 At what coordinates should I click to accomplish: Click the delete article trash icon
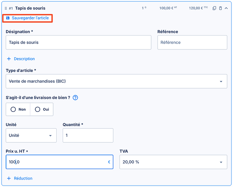[220, 8]
